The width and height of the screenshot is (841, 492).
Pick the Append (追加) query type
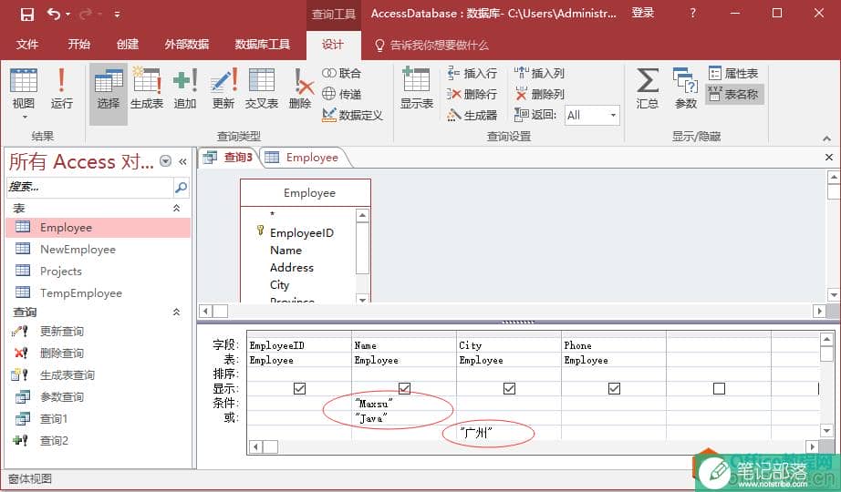click(185, 88)
